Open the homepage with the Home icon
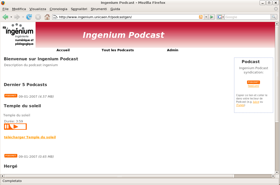The image size is (280, 185). click(x=47, y=17)
